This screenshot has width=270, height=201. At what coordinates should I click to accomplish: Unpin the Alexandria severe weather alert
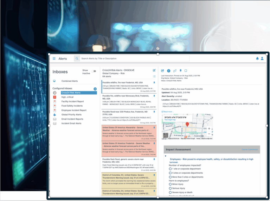154,128
